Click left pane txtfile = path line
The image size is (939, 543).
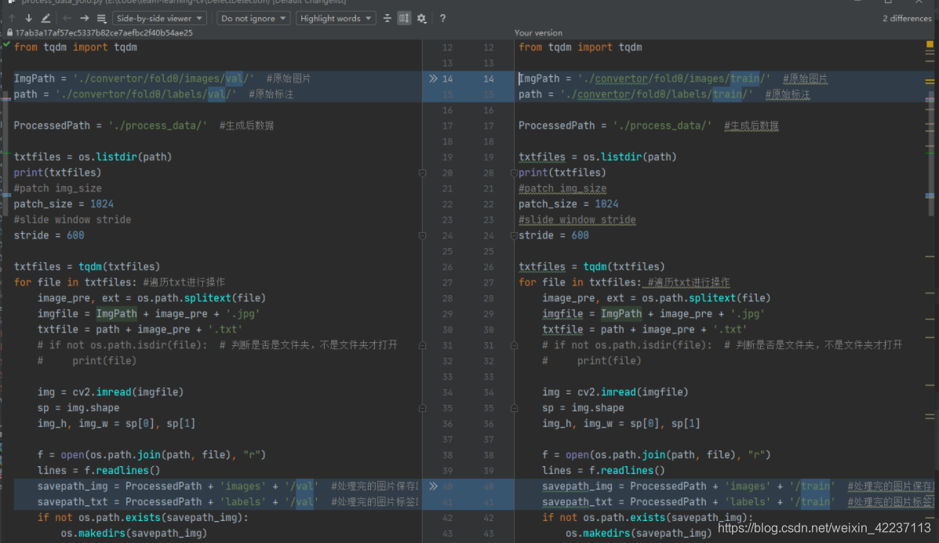[140, 329]
